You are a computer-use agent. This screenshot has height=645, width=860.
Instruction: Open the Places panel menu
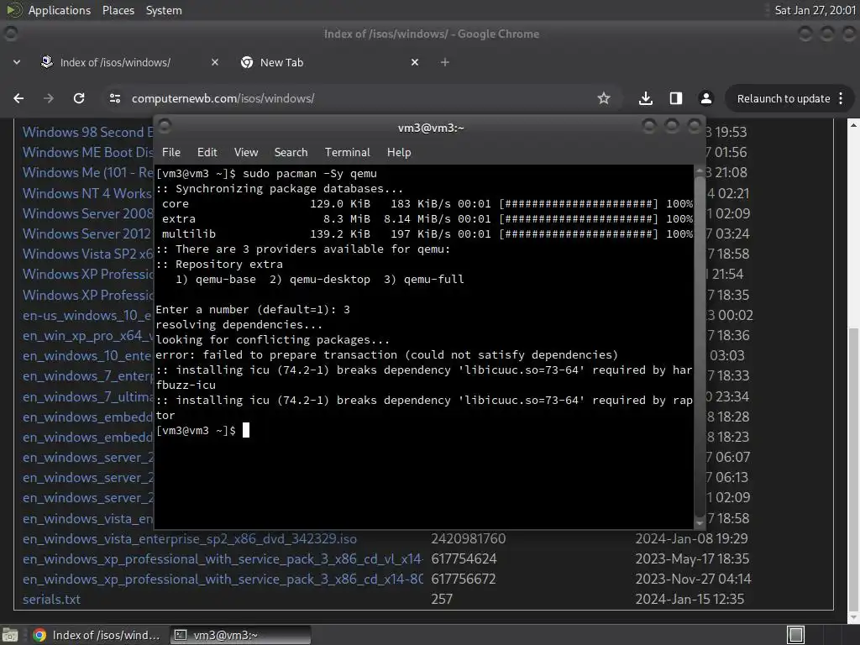coord(118,10)
